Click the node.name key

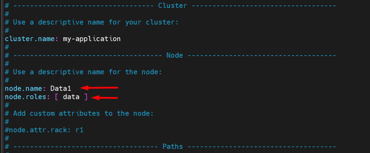pyautogui.click(x=23, y=88)
